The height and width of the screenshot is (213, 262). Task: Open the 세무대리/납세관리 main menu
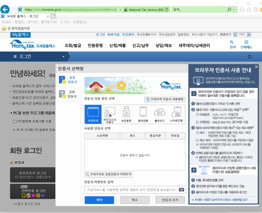click(194, 45)
